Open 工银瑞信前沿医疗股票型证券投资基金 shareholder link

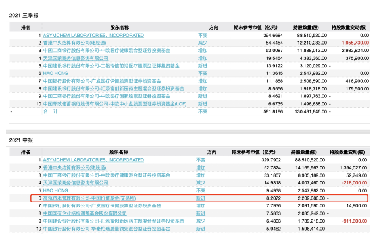pyautogui.click(x=111, y=66)
